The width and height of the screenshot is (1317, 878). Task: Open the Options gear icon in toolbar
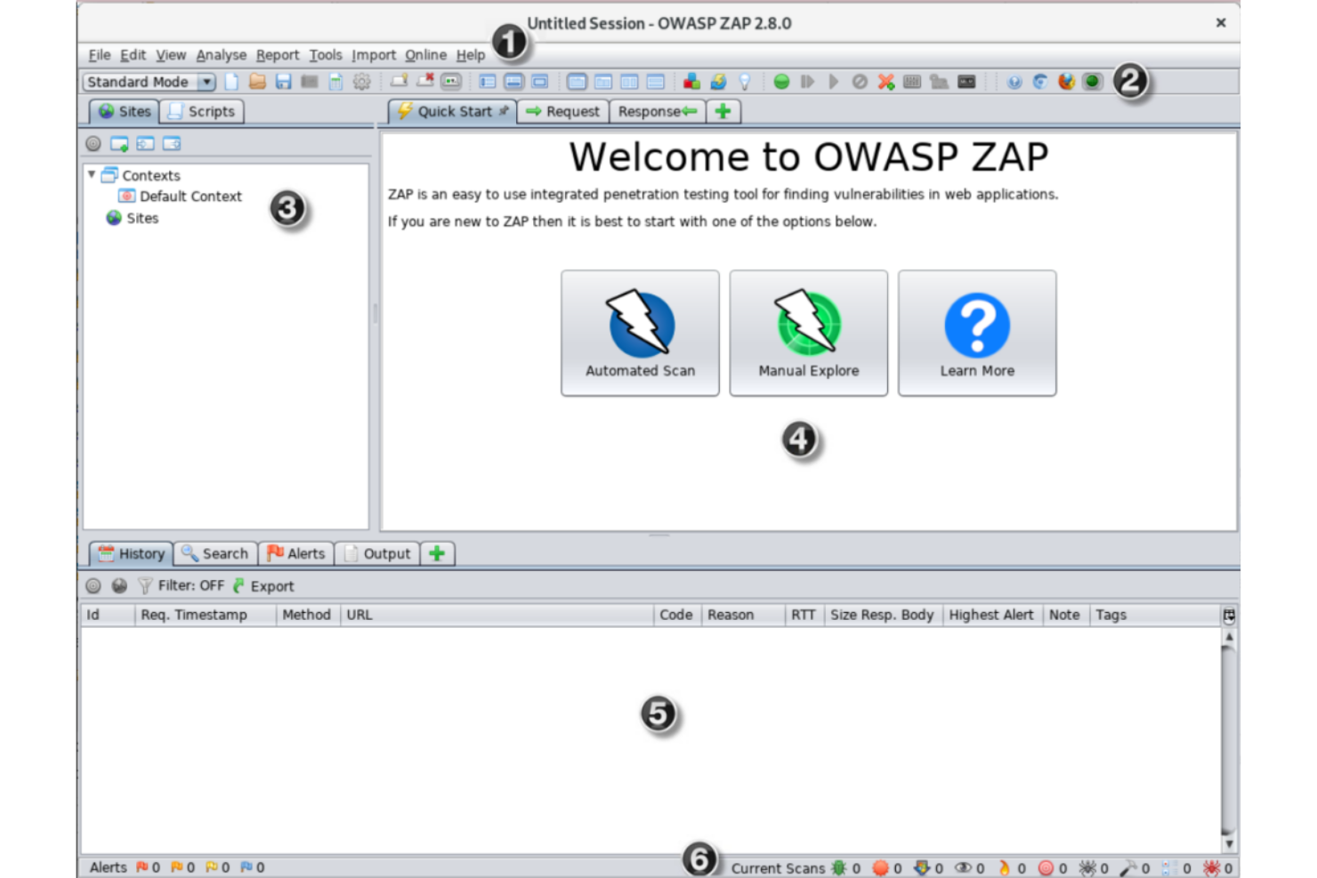click(x=361, y=82)
